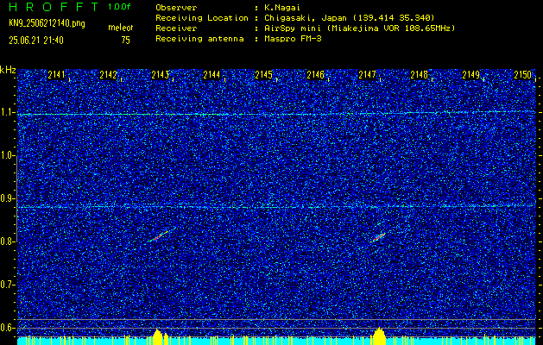Click the 2141 time axis marker
The height and width of the screenshot is (345, 543).
[x=56, y=75]
